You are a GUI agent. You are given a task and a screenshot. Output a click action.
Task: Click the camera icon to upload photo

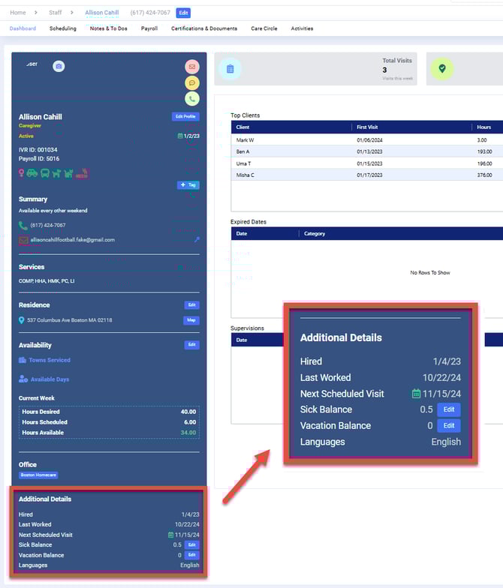59,66
